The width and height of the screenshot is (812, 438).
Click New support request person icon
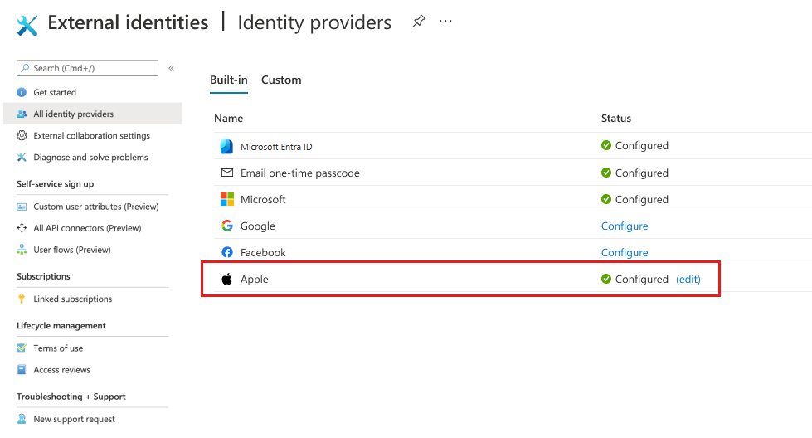pyautogui.click(x=22, y=419)
